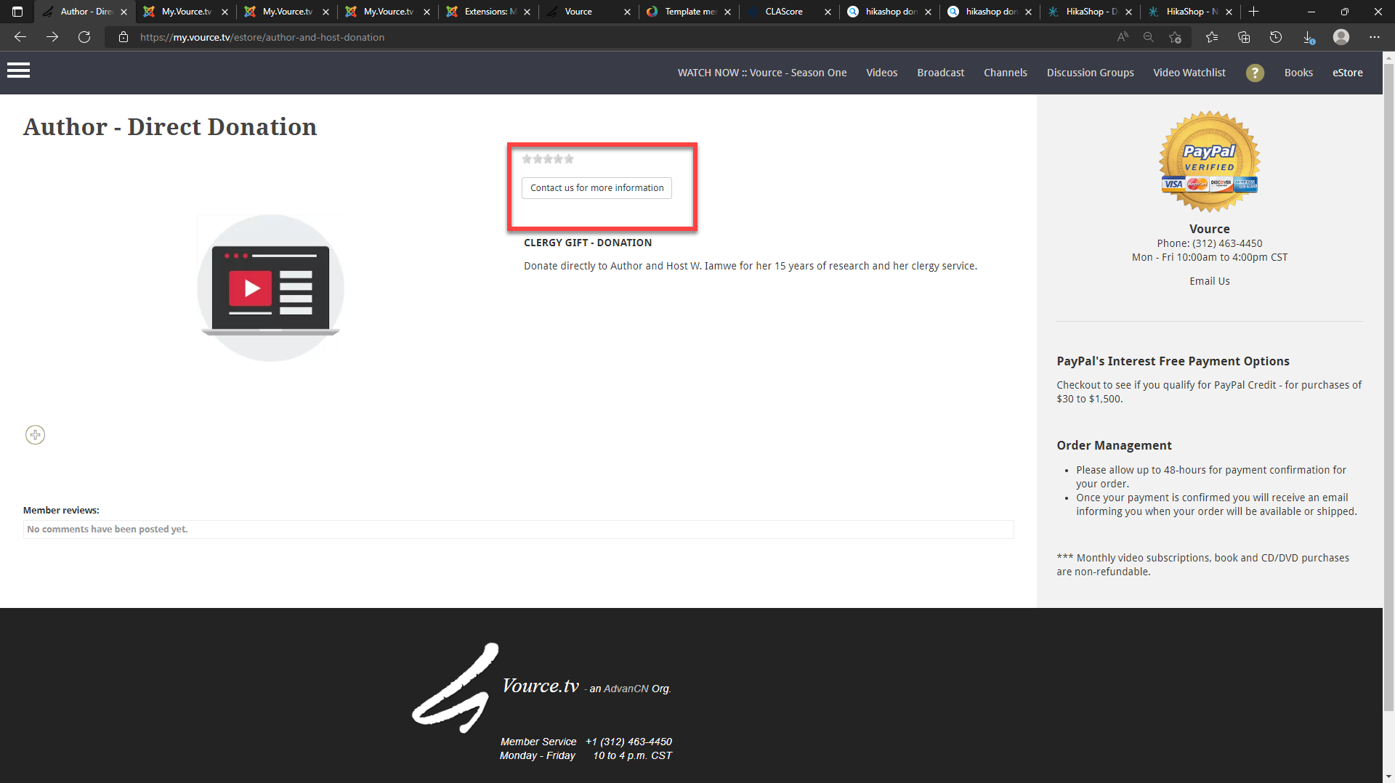Click the Phone: (312) 463-4450 text
Screen dimensions: 1395x783
[1209, 243]
